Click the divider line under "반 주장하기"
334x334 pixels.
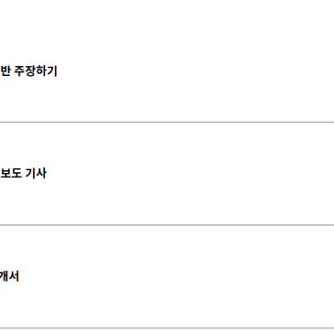click(167, 122)
